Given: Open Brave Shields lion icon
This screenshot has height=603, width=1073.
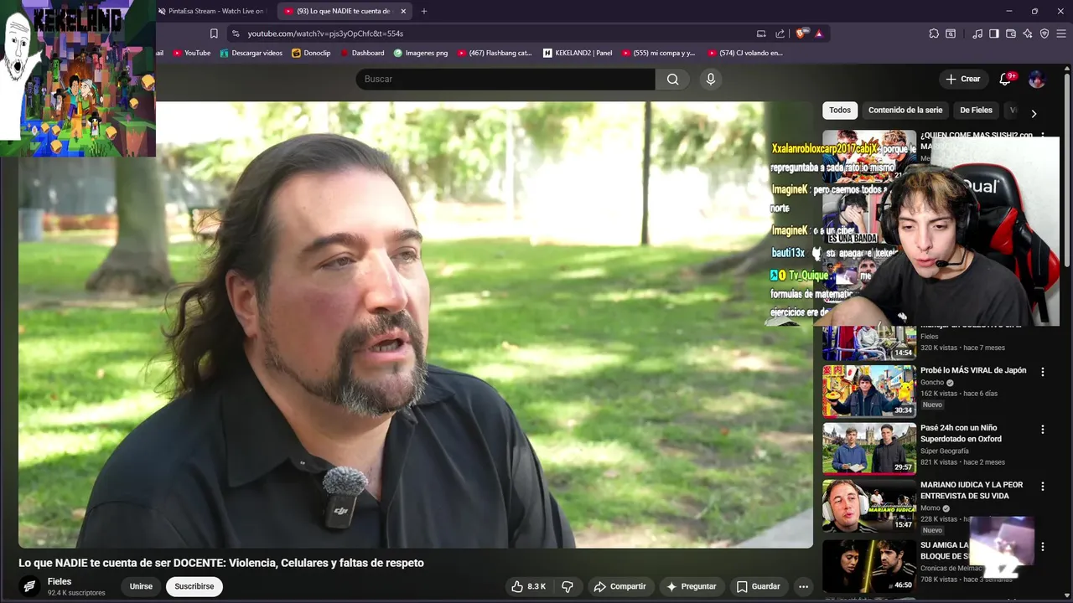Looking at the screenshot, I should tap(802, 33).
